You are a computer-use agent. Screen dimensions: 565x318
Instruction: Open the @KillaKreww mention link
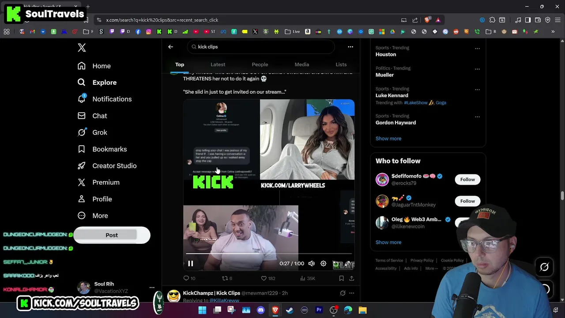click(x=224, y=300)
